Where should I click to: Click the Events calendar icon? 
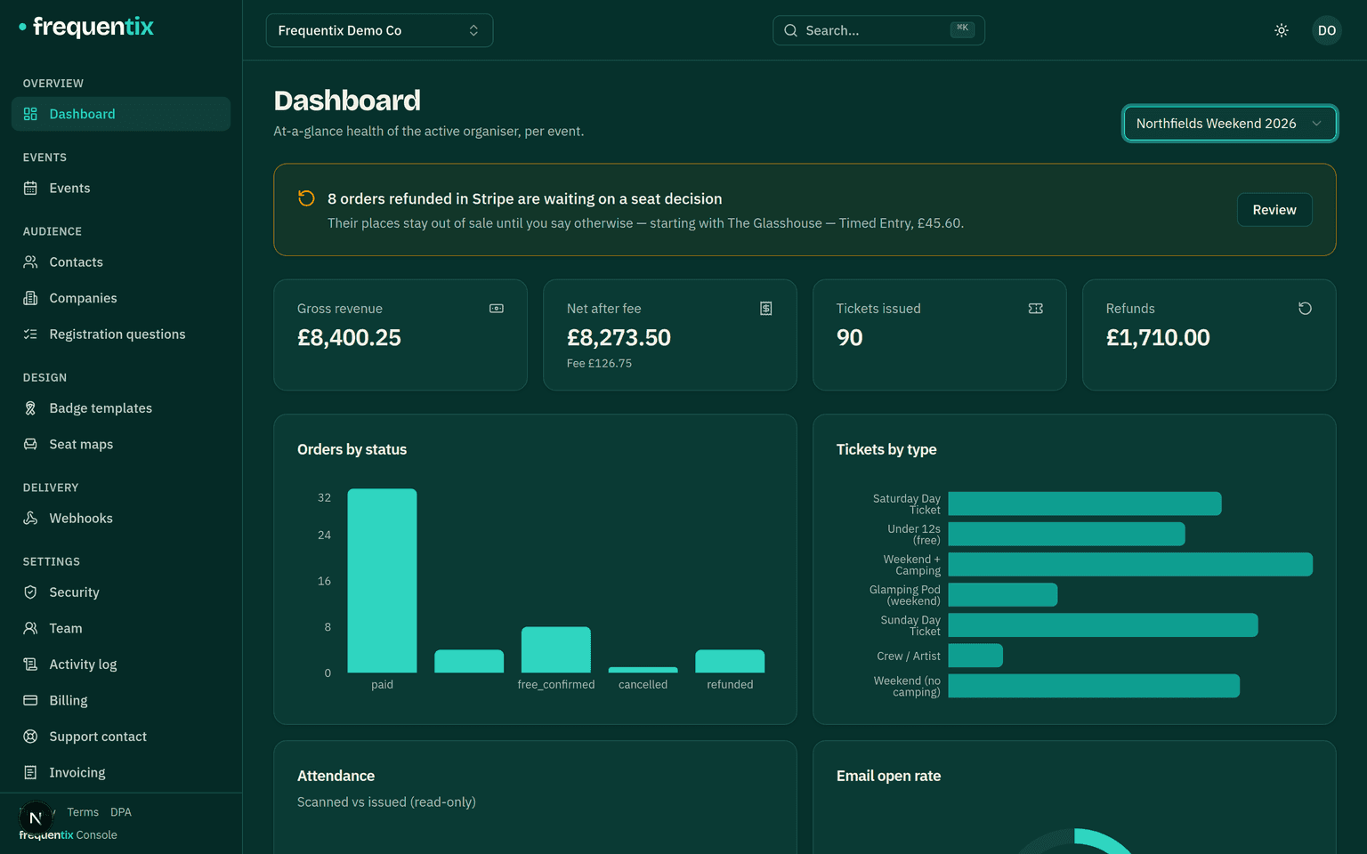click(30, 188)
